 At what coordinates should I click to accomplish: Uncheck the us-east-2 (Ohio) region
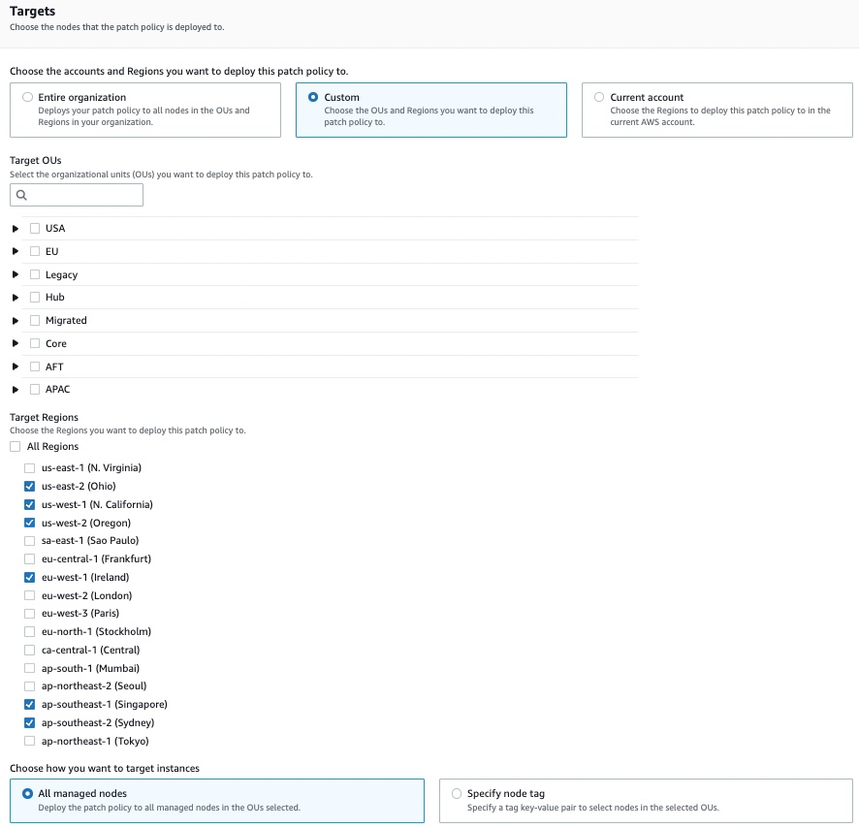pyautogui.click(x=29, y=486)
